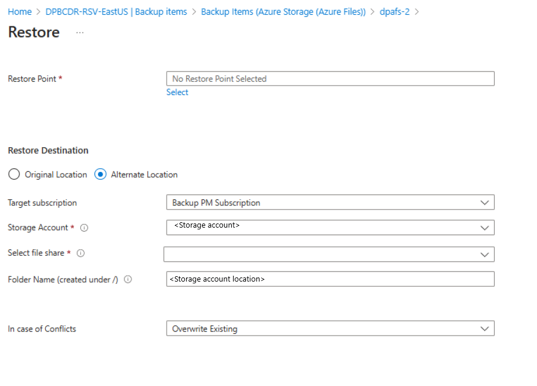
Task: Click the Restore Point text field
Action: point(330,79)
